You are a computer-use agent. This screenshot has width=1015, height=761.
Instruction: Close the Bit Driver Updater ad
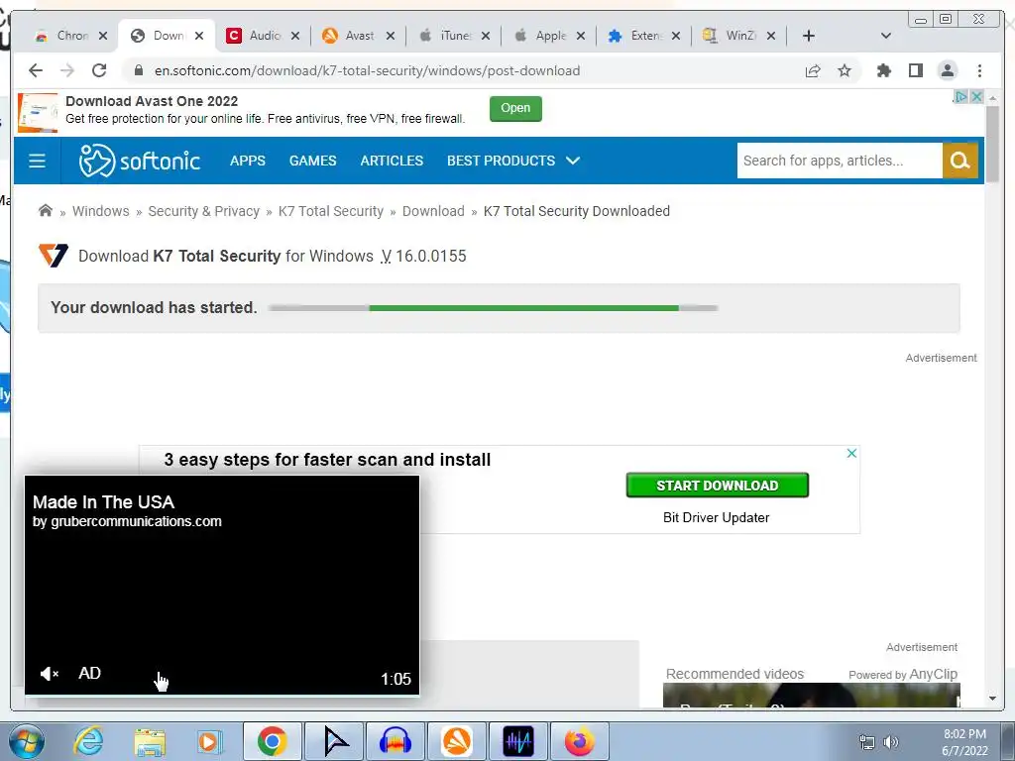(851, 453)
